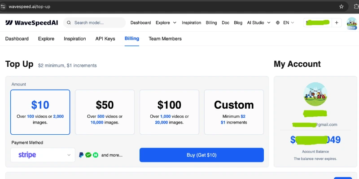Click the header balance amount button
359x179 pixels.
tap(318, 23)
